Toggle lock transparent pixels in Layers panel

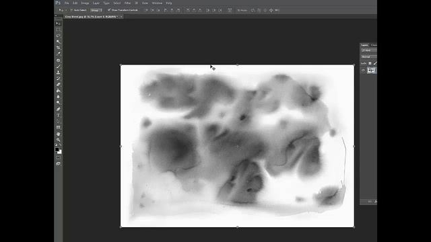pos(370,63)
